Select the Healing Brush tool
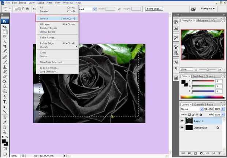The height and width of the screenshot is (158, 227). tap(5, 57)
